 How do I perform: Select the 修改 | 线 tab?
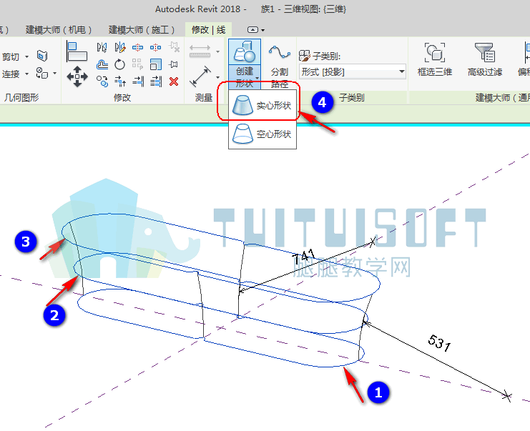coord(208,30)
